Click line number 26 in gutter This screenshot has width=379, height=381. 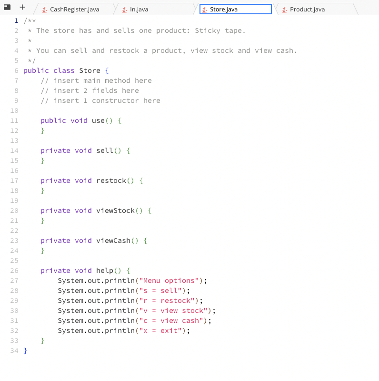[14, 271]
